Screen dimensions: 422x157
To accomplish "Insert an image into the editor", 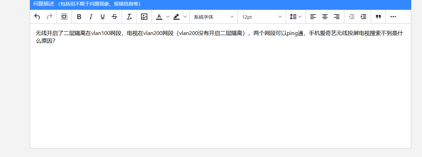I will click(x=144, y=17).
